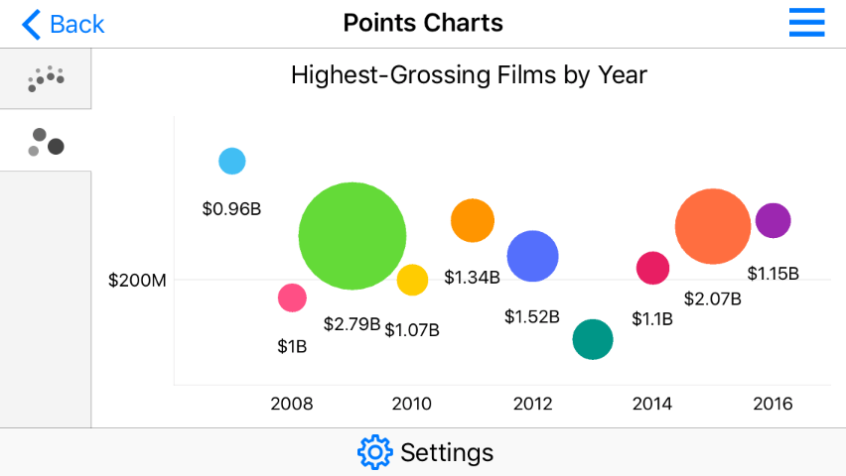The image size is (846, 476).
Task: Select the crimson $1.1B bubble
Action: click(x=652, y=268)
